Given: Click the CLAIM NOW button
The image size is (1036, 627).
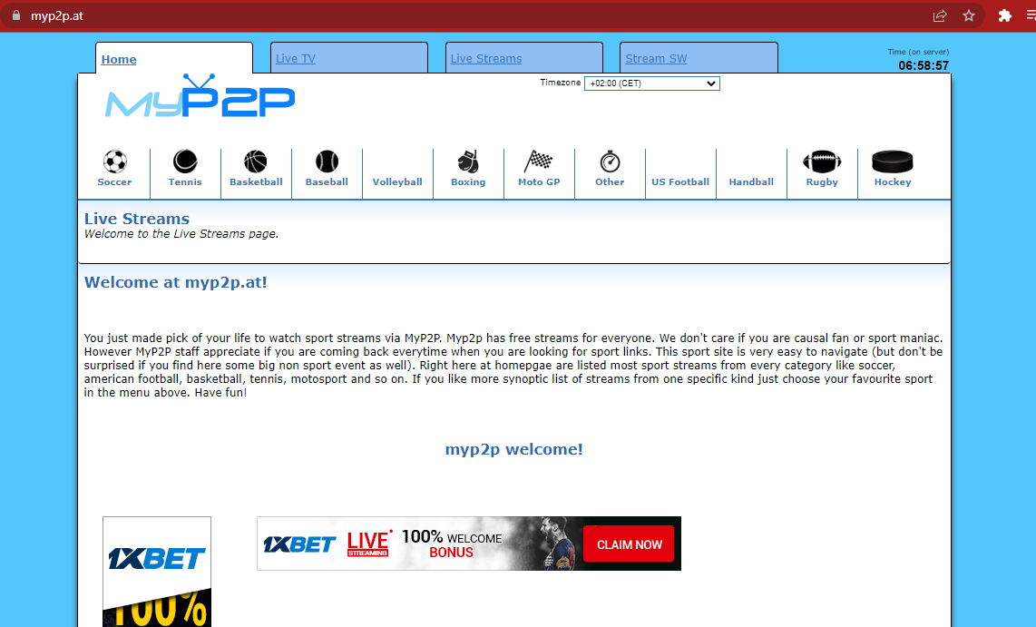Looking at the screenshot, I should click(629, 544).
